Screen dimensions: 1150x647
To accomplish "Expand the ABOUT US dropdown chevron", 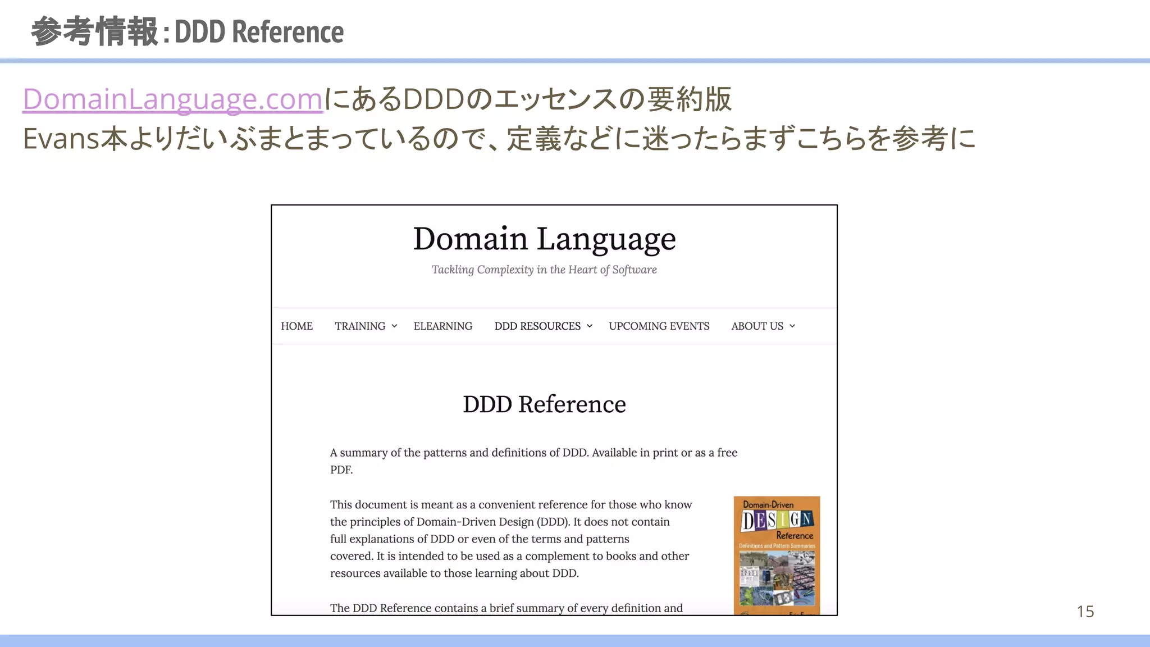I will [792, 326].
